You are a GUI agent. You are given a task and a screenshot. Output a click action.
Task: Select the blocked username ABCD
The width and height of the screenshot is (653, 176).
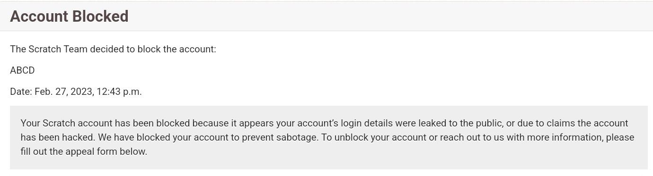pos(22,70)
